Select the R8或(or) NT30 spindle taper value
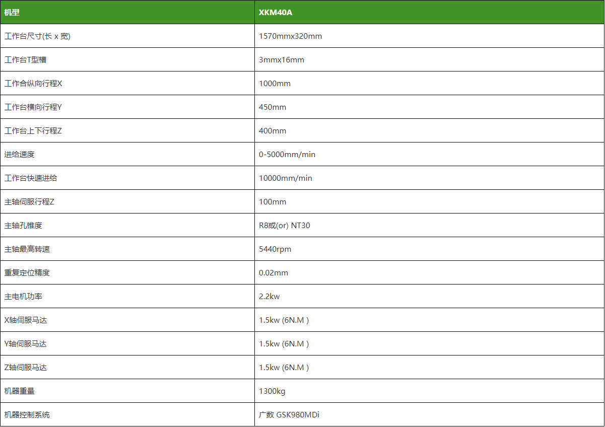605x427 pixels. pyautogui.click(x=285, y=226)
